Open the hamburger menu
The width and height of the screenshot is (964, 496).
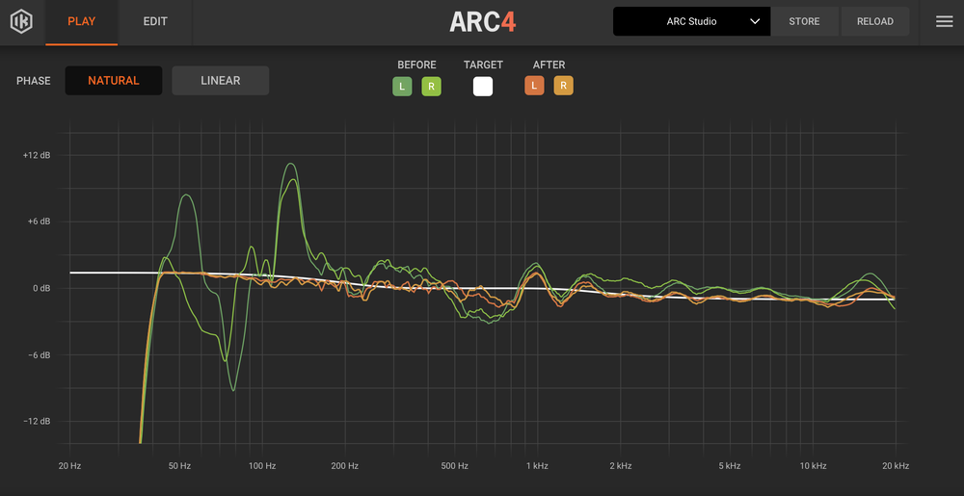pyautogui.click(x=944, y=21)
